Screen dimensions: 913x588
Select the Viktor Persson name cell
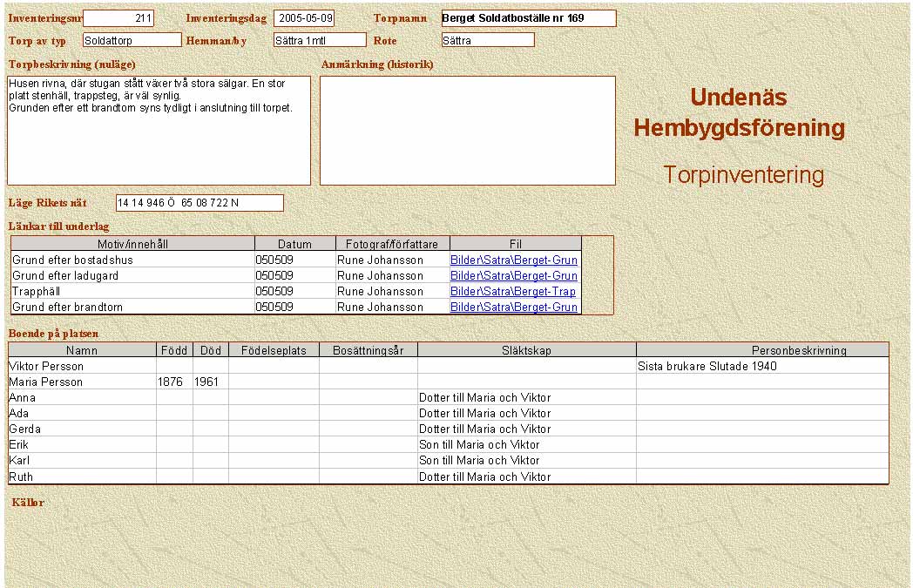pyautogui.click(x=82, y=367)
